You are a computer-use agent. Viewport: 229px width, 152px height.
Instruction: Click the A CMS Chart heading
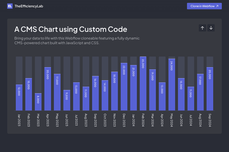[71, 29]
